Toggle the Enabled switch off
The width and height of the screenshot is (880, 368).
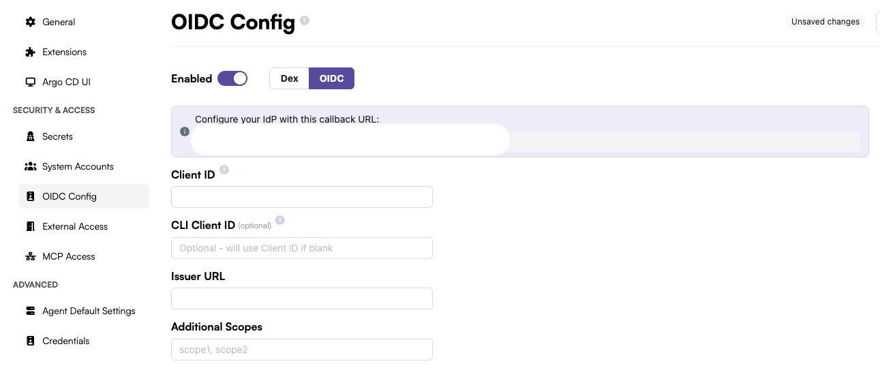point(232,78)
